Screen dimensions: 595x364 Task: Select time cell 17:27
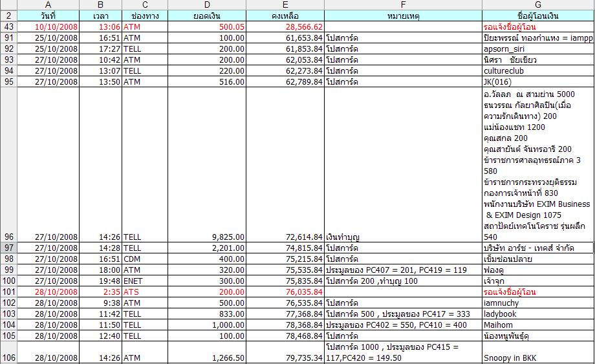pyautogui.click(x=100, y=49)
